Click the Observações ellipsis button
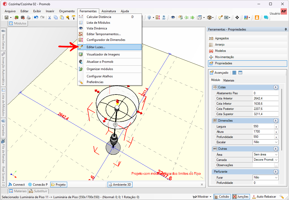Viewport: 289px width, 200px height. coord(276,165)
